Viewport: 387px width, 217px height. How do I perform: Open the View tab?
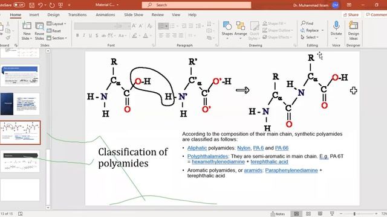click(176, 14)
